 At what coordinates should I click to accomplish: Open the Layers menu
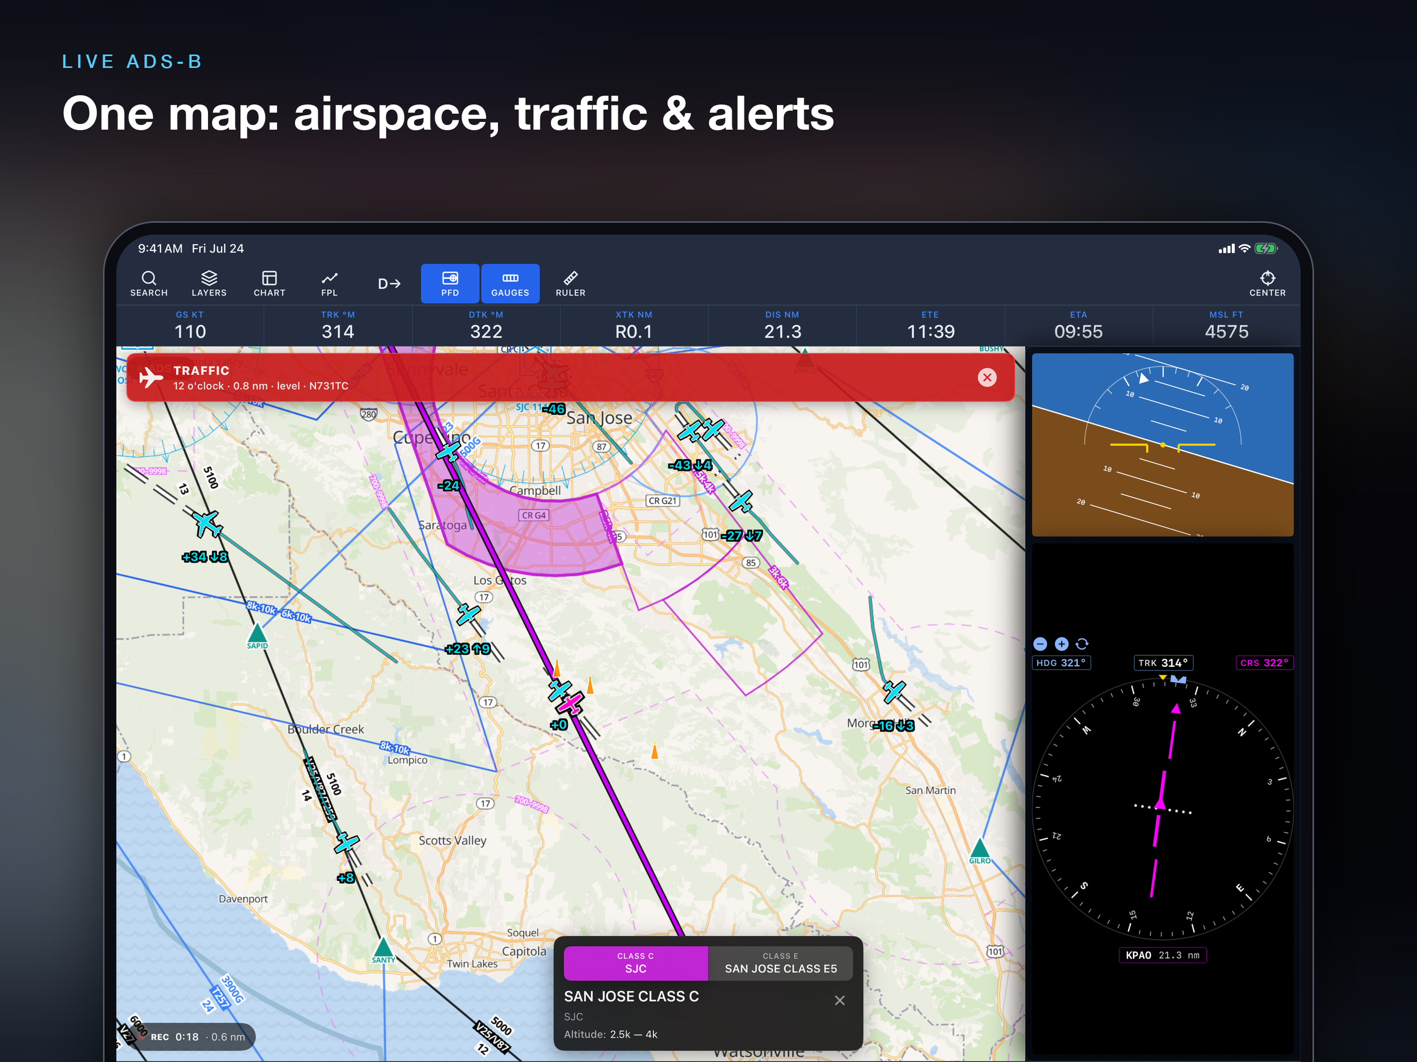pos(209,284)
